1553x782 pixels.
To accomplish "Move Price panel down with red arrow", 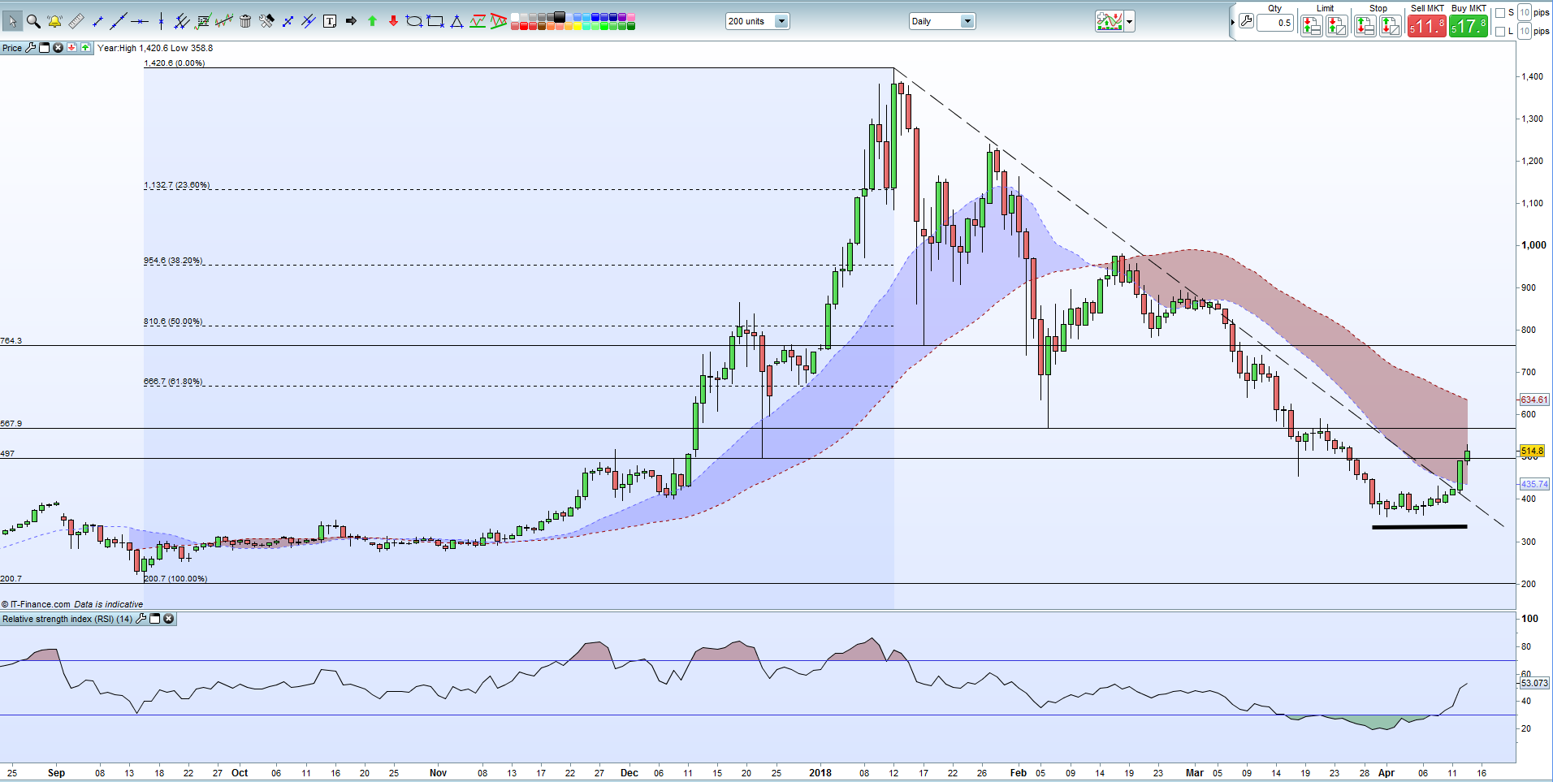I will [x=71, y=48].
